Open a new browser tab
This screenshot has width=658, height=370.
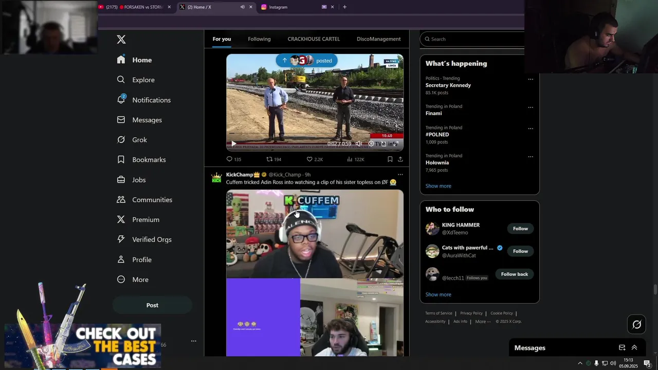pyautogui.click(x=344, y=7)
